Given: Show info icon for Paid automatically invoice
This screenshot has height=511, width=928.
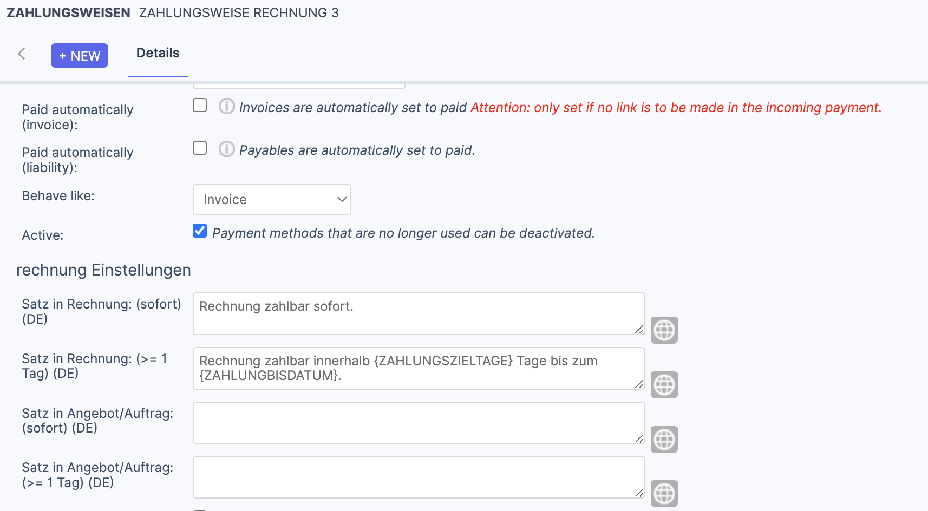Looking at the screenshot, I should pos(226,106).
